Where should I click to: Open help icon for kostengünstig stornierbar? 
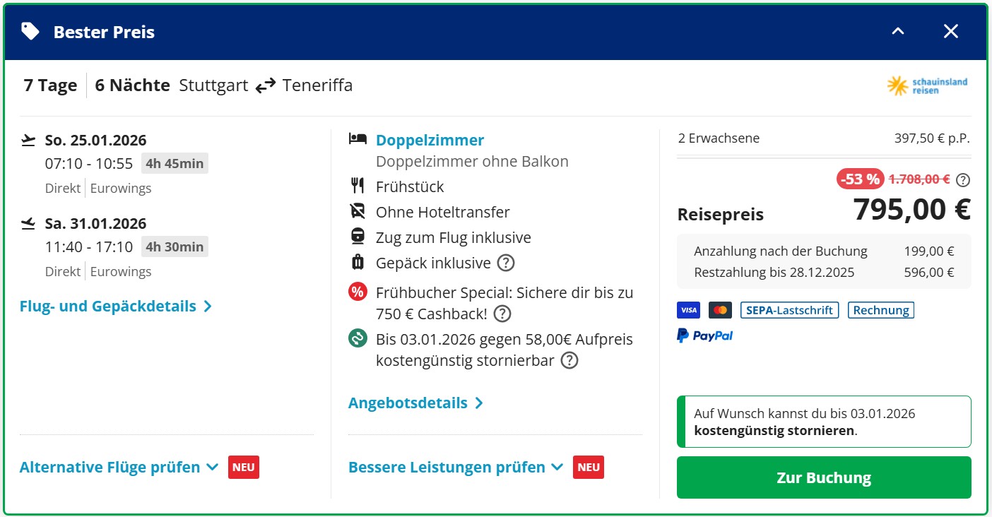point(569,361)
